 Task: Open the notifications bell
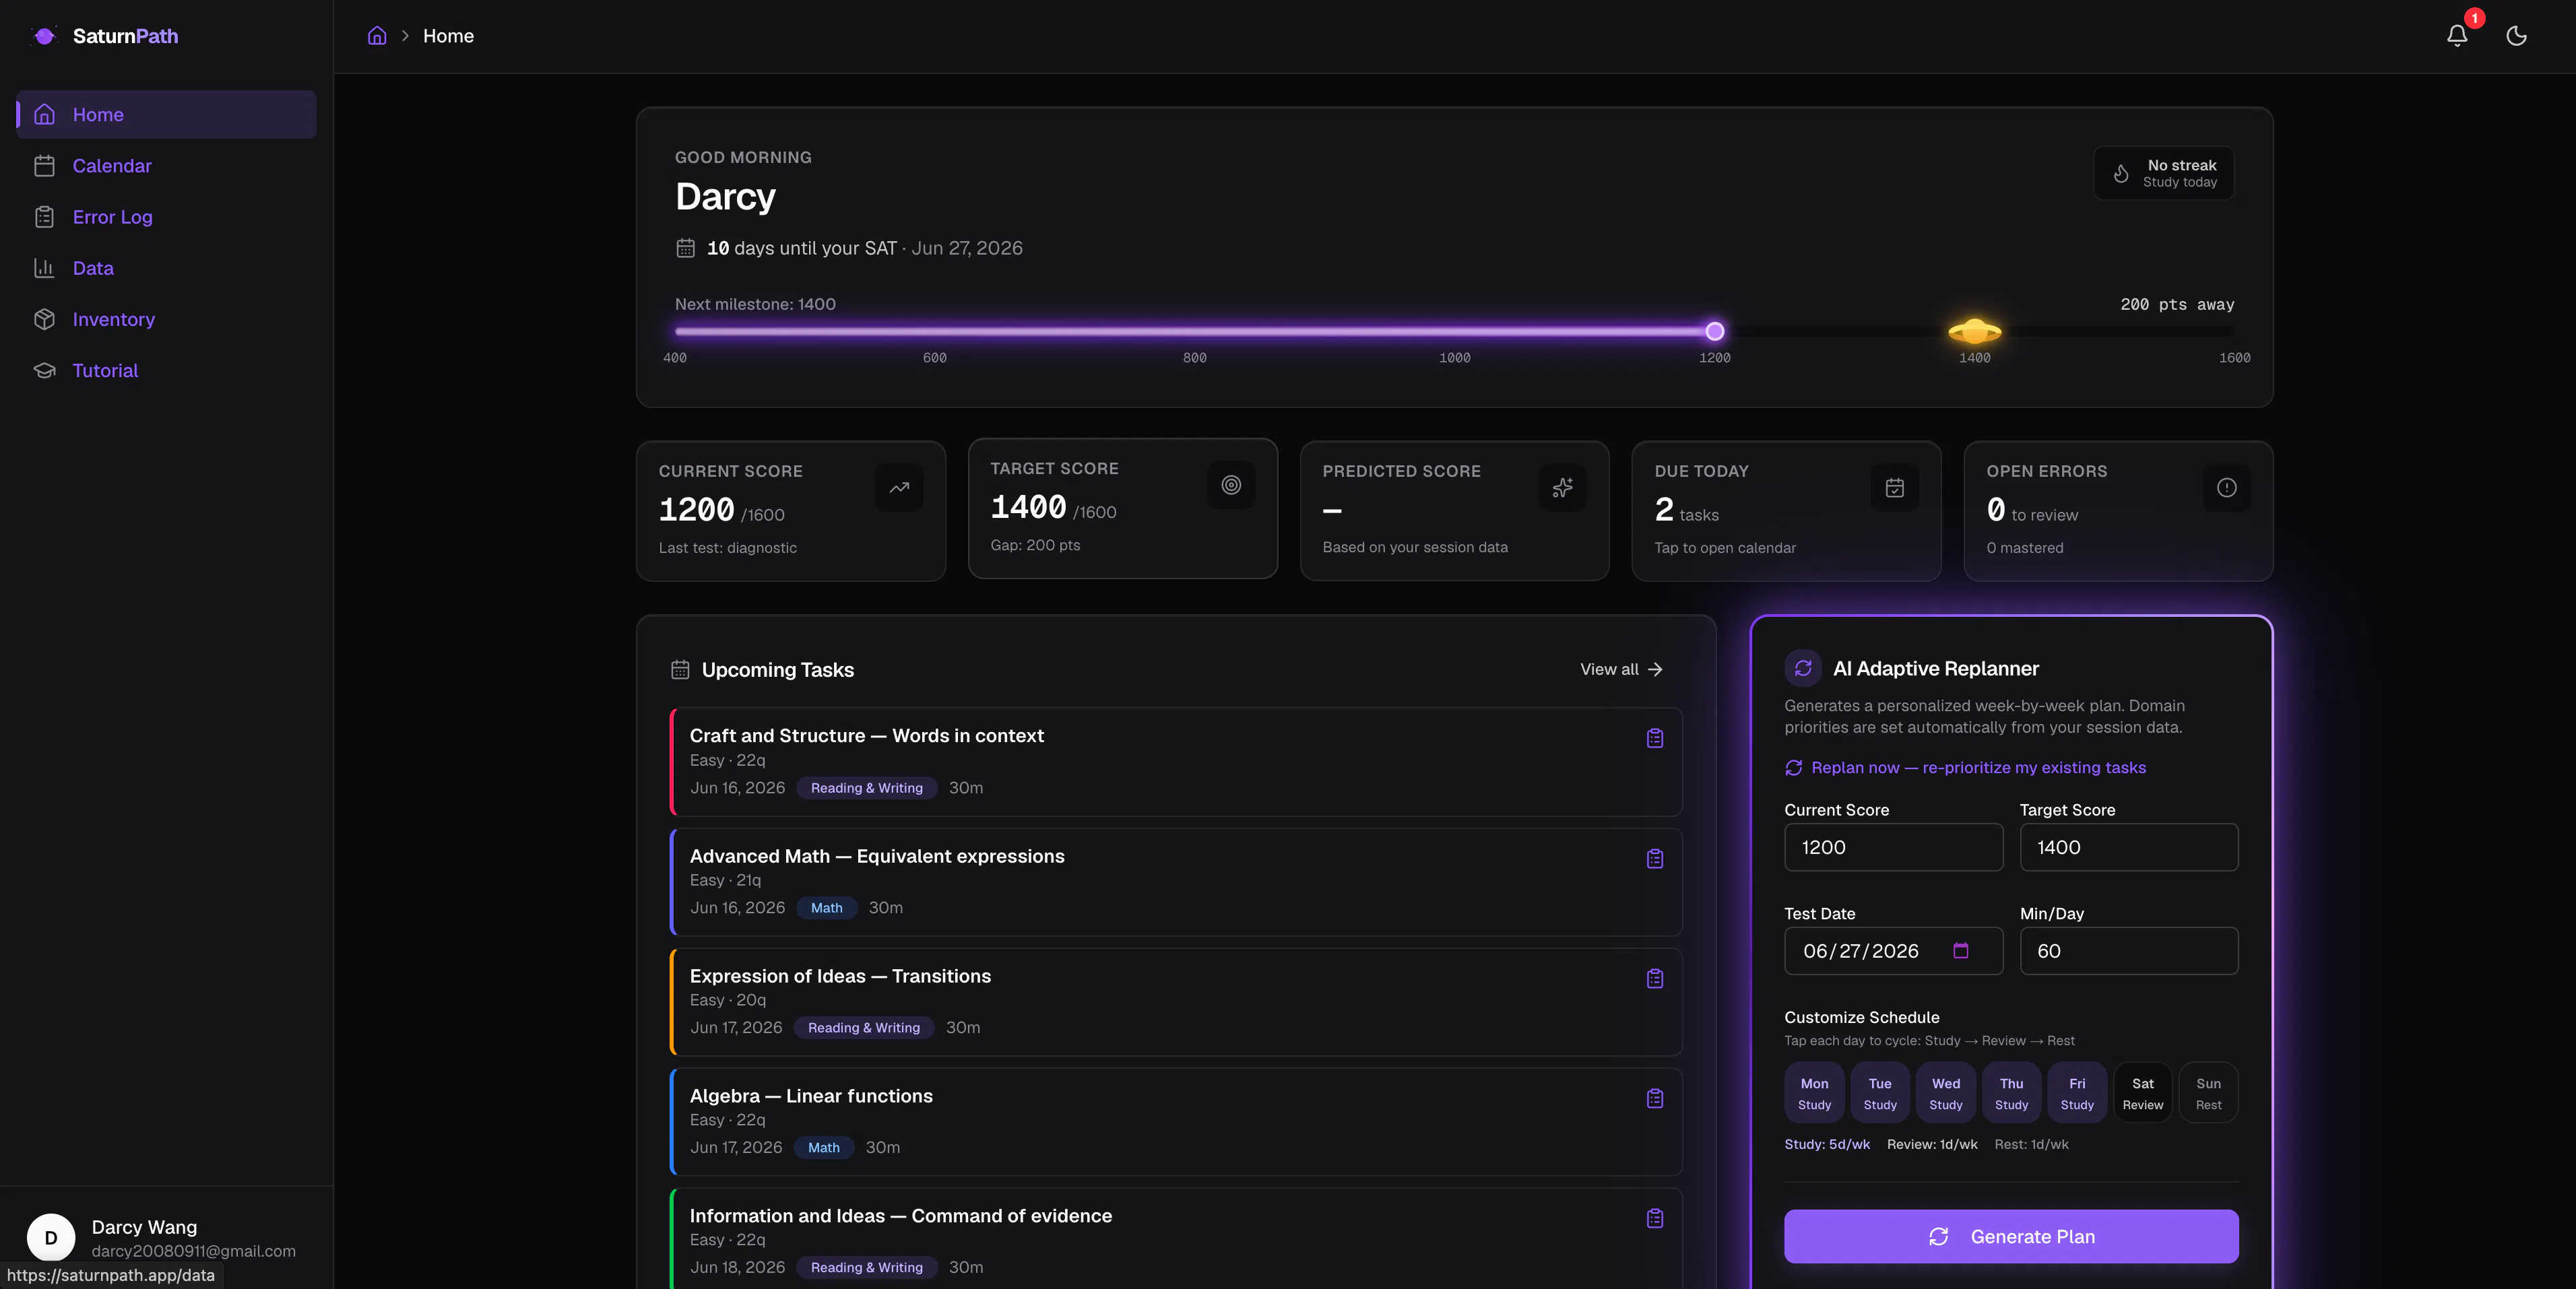pyautogui.click(x=2457, y=36)
